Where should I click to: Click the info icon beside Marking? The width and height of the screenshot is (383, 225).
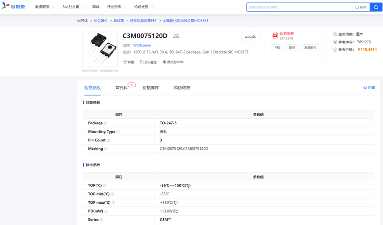[106, 149]
